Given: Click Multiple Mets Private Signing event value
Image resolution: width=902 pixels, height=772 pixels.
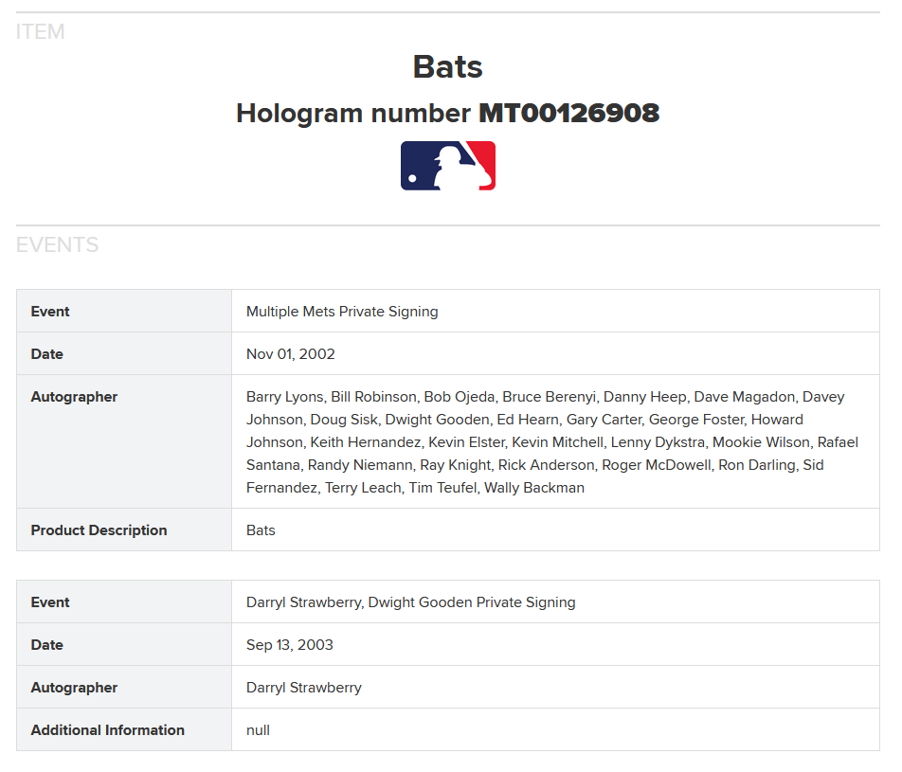Looking at the screenshot, I should 342,312.
